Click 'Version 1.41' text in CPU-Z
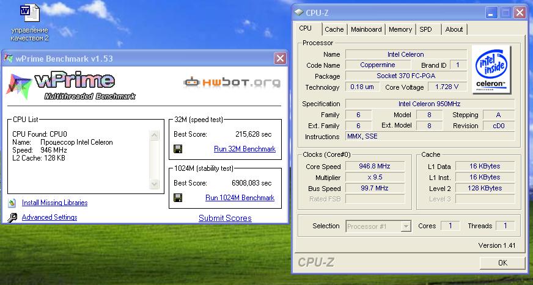 point(496,245)
